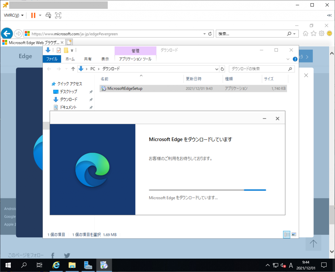The width and height of the screenshot is (335, 272).
Task: Open the アプリケーション ツール ribbon tab
Action: click(x=135, y=59)
